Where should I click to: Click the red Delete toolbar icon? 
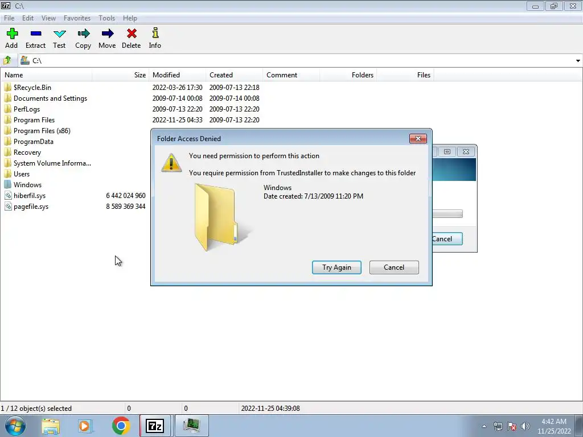132,34
